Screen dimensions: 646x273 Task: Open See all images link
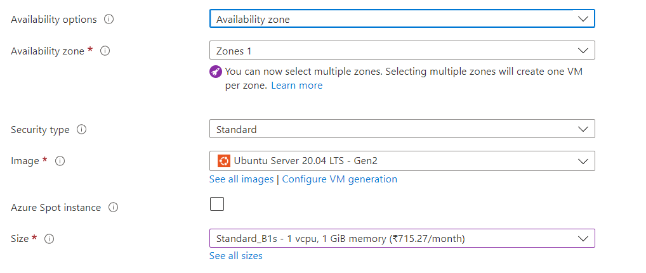pos(241,179)
